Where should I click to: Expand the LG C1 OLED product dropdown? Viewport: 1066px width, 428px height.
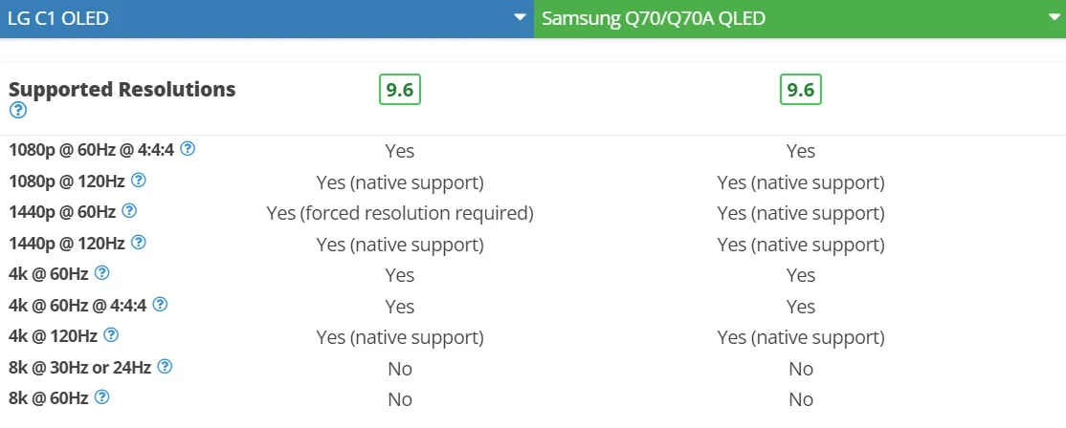click(521, 17)
